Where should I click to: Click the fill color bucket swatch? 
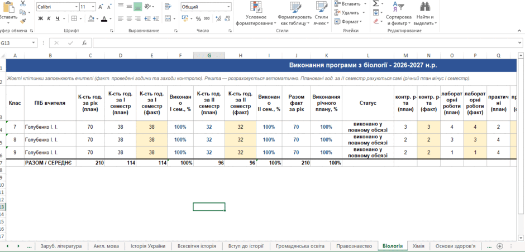tap(90, 18)
